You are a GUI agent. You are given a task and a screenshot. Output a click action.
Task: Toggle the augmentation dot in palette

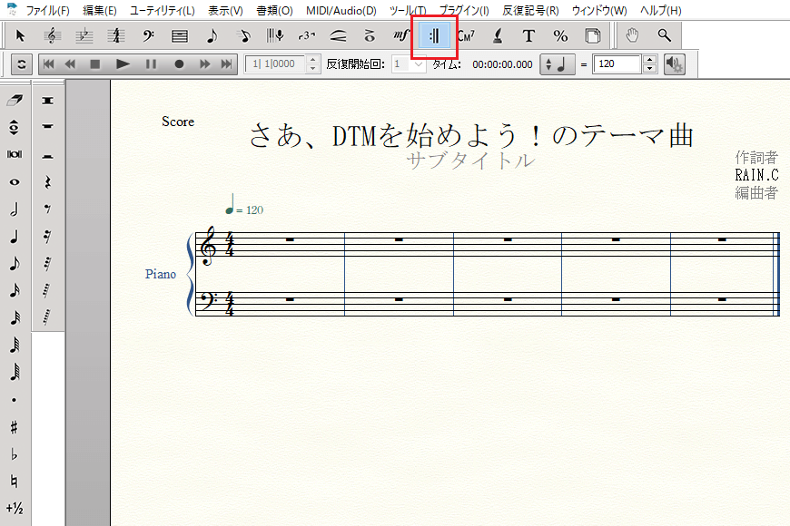(15, 399)
